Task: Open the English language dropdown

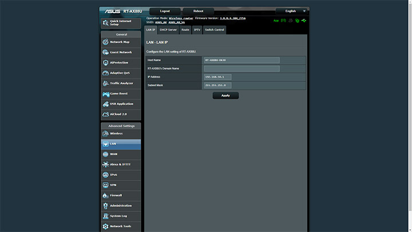Action: point(291,11)
